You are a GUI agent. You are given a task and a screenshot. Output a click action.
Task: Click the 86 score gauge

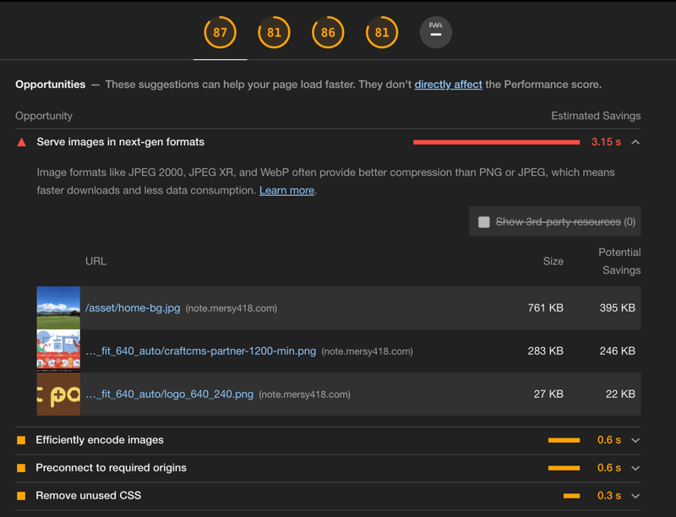328,33
